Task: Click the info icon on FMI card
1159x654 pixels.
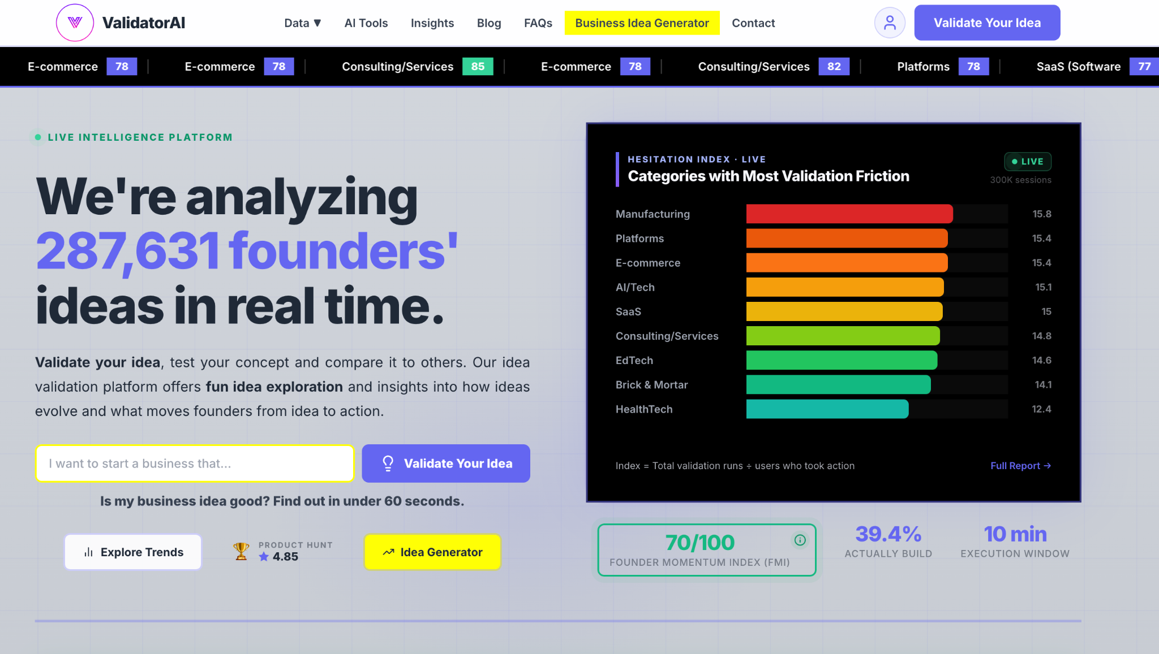Action: [x=800, y=540]
